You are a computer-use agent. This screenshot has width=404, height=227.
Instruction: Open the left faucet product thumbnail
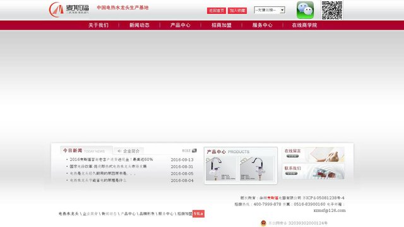coord(221,168)
